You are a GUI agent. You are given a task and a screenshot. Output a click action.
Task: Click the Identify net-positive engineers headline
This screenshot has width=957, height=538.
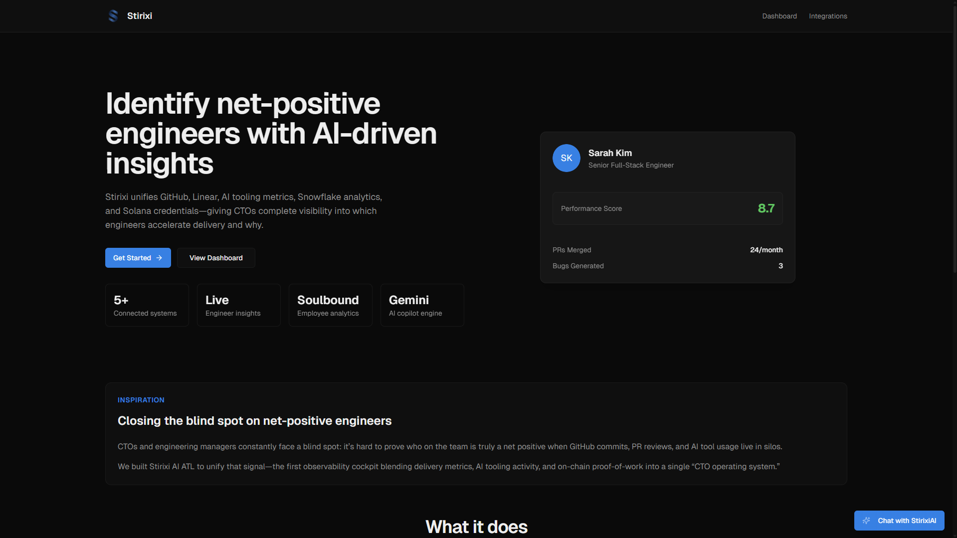271,133
